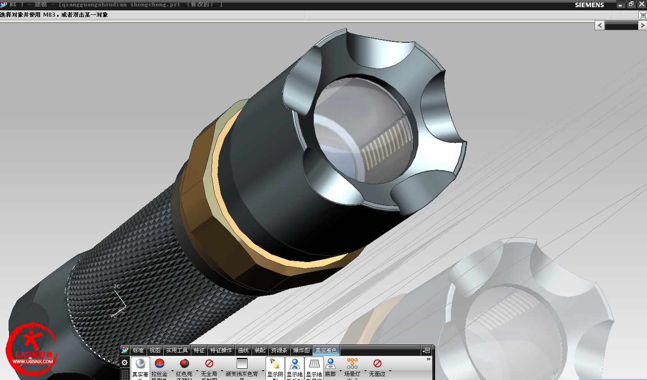Click the NX logo icon left of the tabs
This screenshot has width=647, height=380.
pos(125,350)
